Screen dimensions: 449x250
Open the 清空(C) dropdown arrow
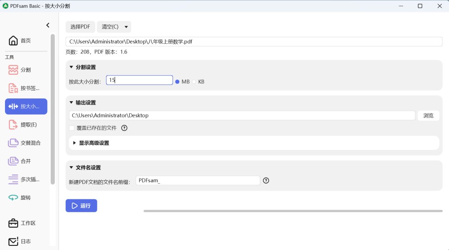[x=126, y=27]
